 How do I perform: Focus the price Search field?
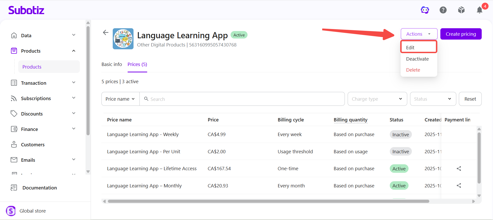pyautogui.click(x=242, y=99)
